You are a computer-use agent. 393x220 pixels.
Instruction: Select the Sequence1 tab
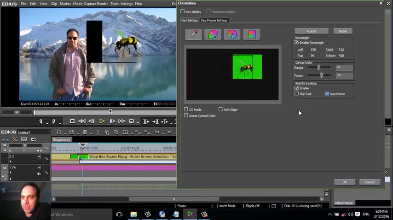[x=62, y=140]
